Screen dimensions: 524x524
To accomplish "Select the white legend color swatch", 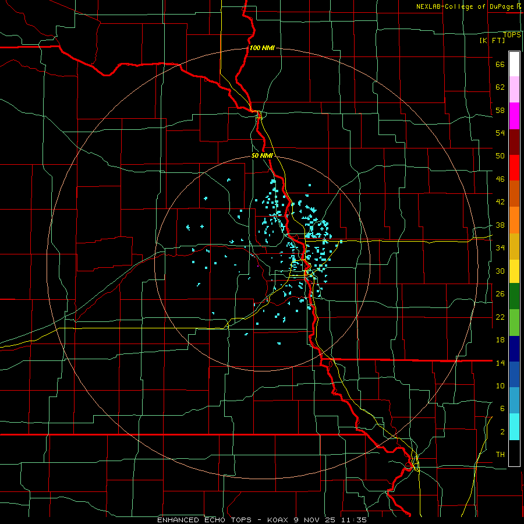I will click(514, 64).
